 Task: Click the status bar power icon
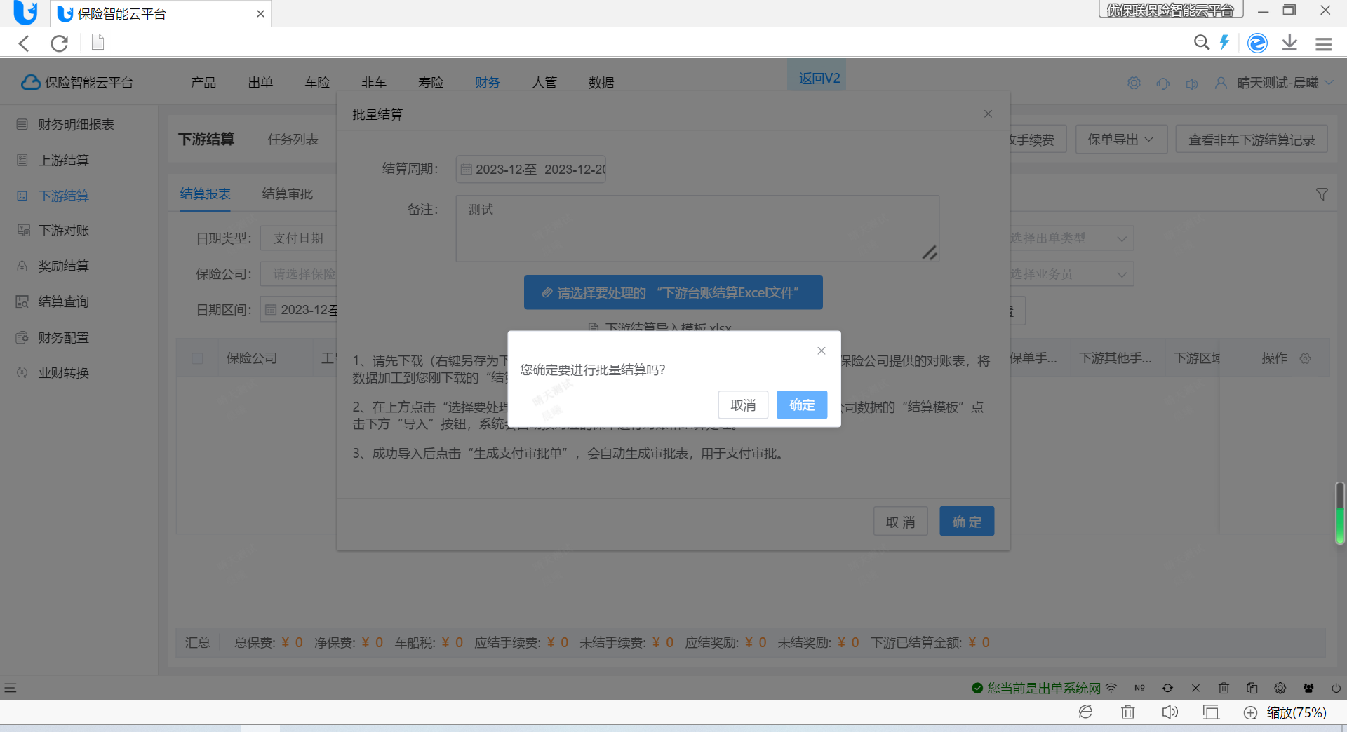point(1336,688)
